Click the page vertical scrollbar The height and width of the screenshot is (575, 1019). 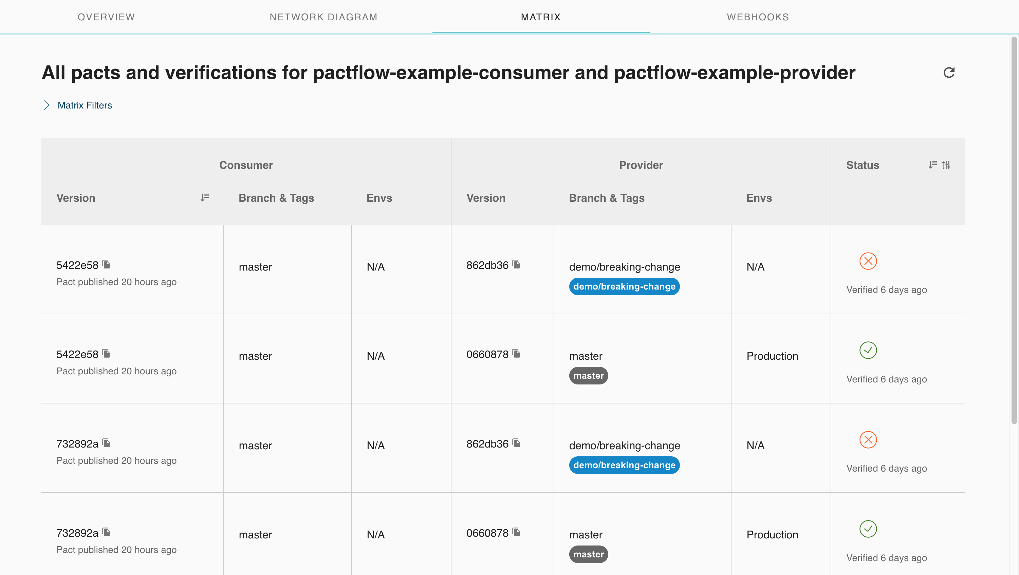pyautogui.click(x=1014, y=230)
